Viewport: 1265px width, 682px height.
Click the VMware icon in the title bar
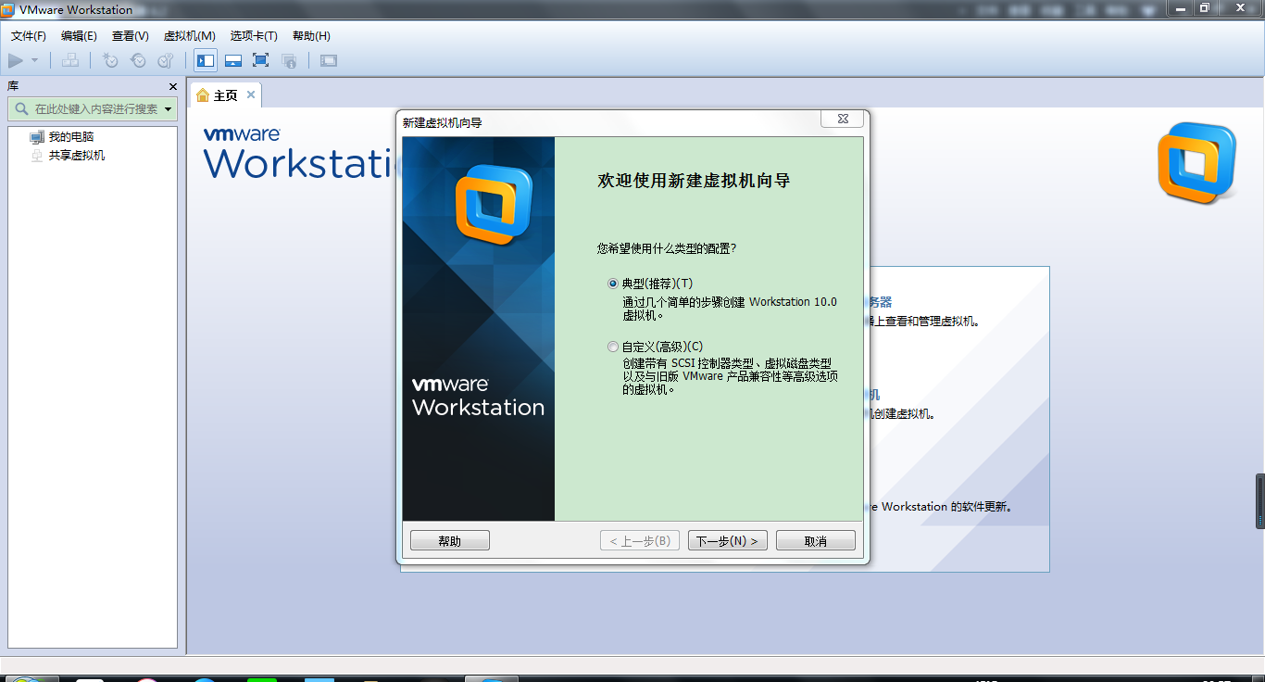[x=8, y=9]
